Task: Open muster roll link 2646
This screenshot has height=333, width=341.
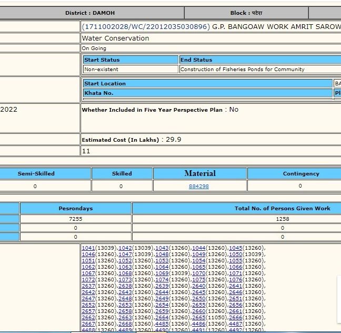Action: pos(236,292)
